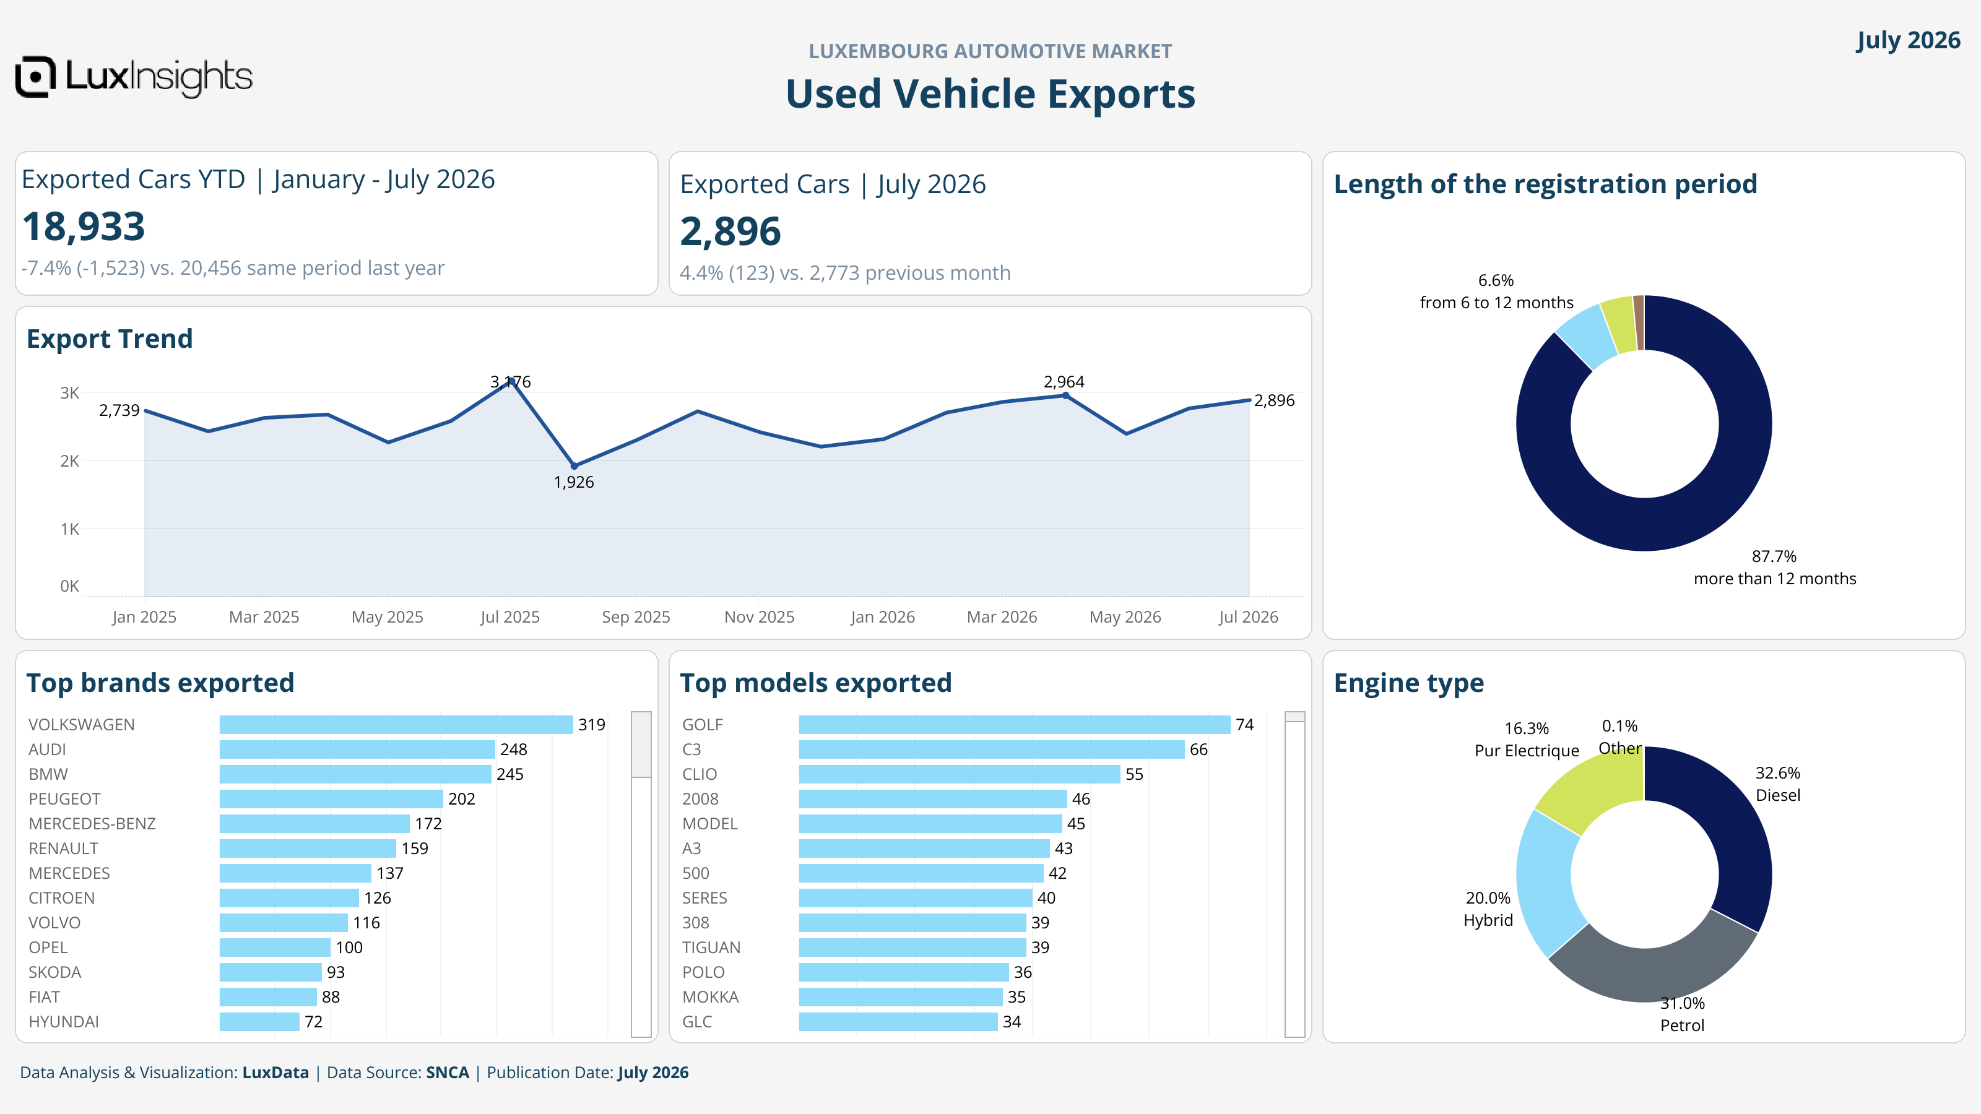Click the 4.4% vs. previous month text

(x=845, y=273)
